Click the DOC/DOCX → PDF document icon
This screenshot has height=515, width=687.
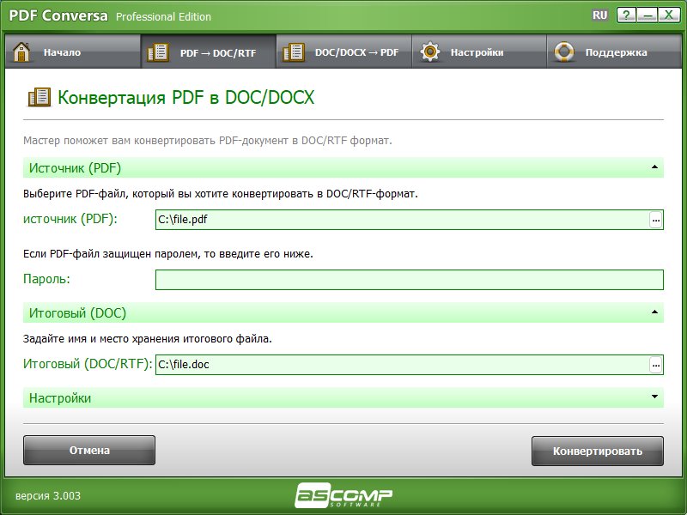293,52
